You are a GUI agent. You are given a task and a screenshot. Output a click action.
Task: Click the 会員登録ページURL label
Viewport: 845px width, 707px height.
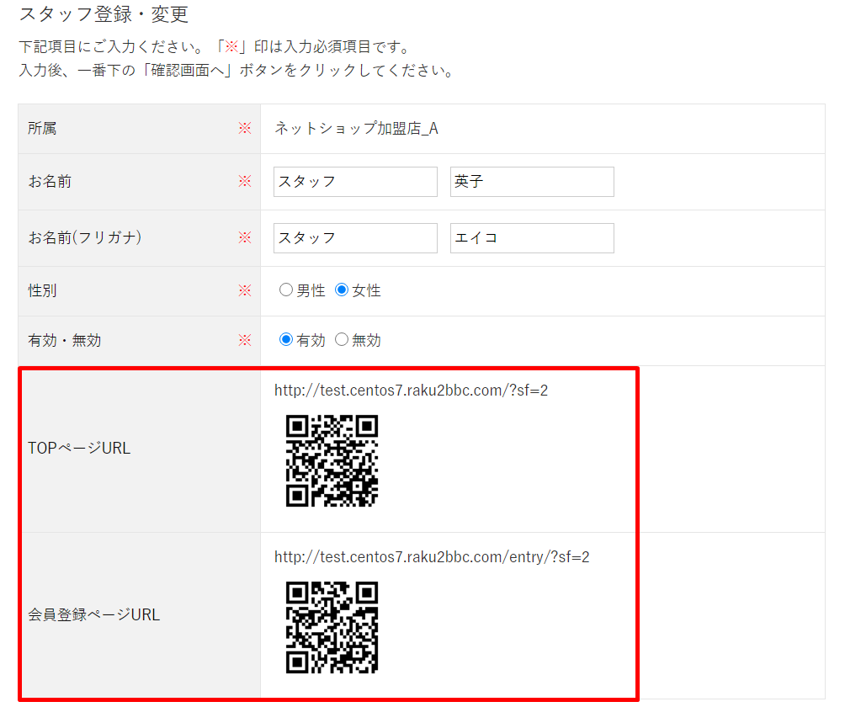coord(93,614)
